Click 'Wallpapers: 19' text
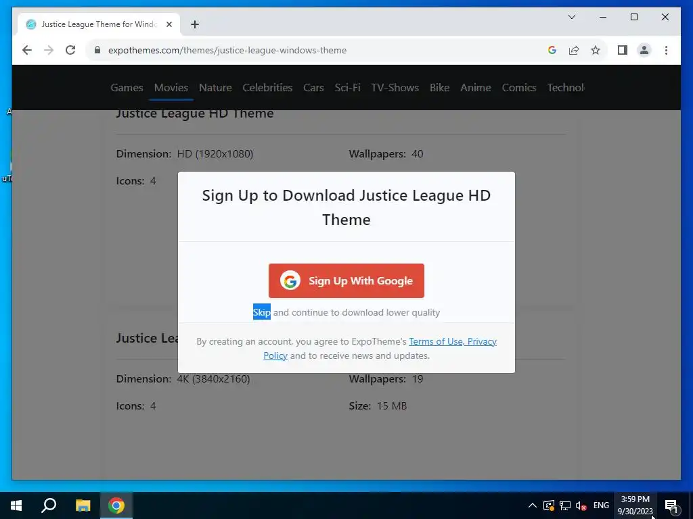This screenshot has height=519, width=693. pyautogui.click(x=386, y=379)
